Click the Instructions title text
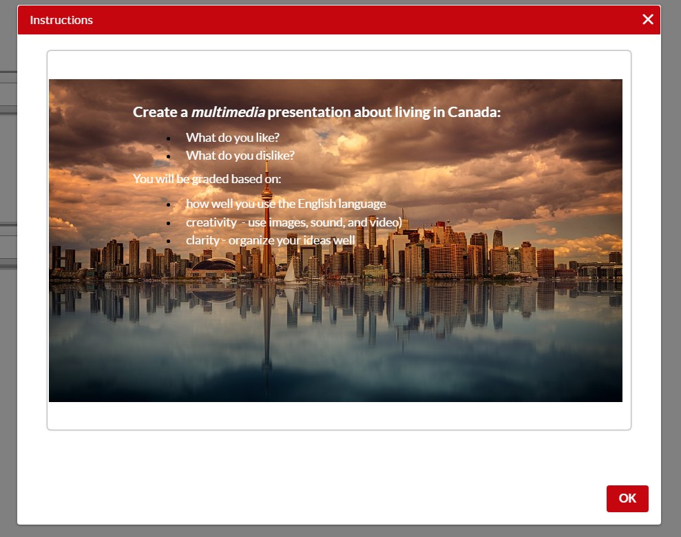The width and height of the screenshot is (681, 537). point(61,20)
